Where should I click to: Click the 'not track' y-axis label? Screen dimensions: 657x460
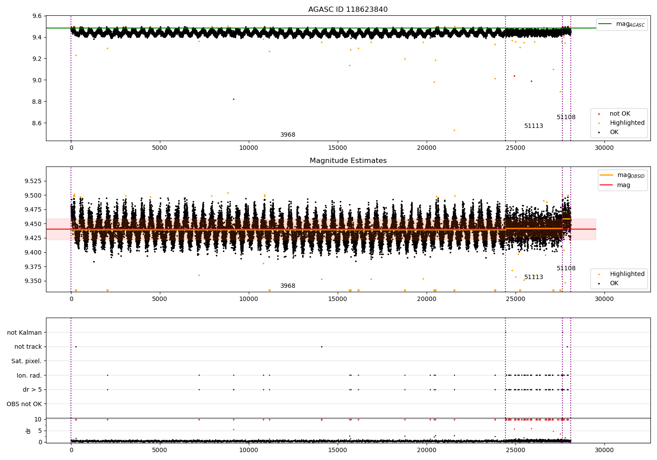click(28, 347)
